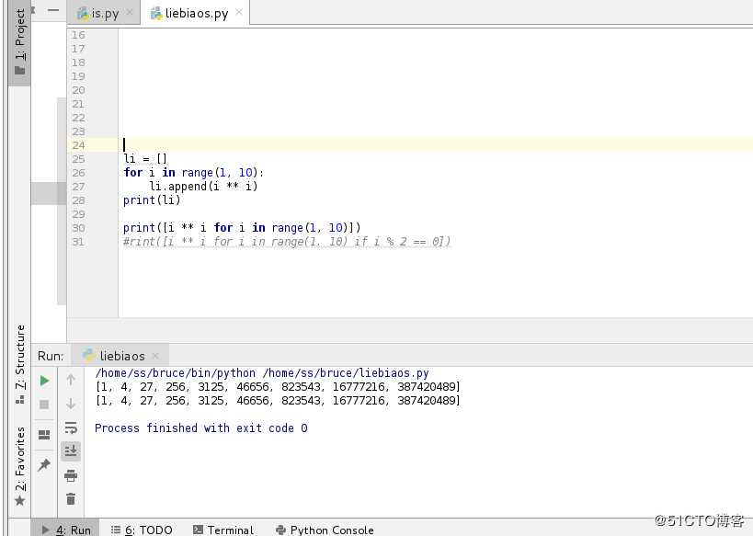Open the 4: Run tool window
Screen dimensions: 753x536
(x=66, y=530)
